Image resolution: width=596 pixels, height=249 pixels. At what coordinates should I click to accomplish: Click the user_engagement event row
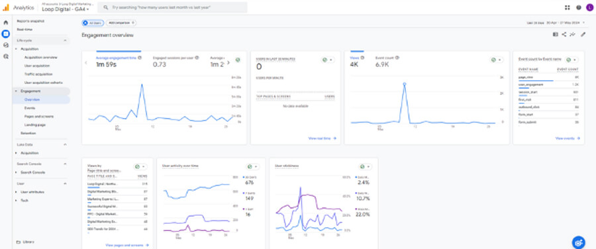click(x=548, y=85)
